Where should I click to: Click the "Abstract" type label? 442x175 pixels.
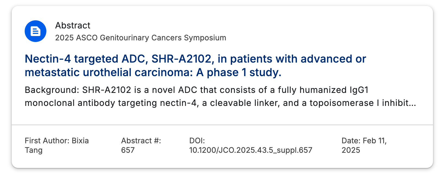click(x=73, y=25)
